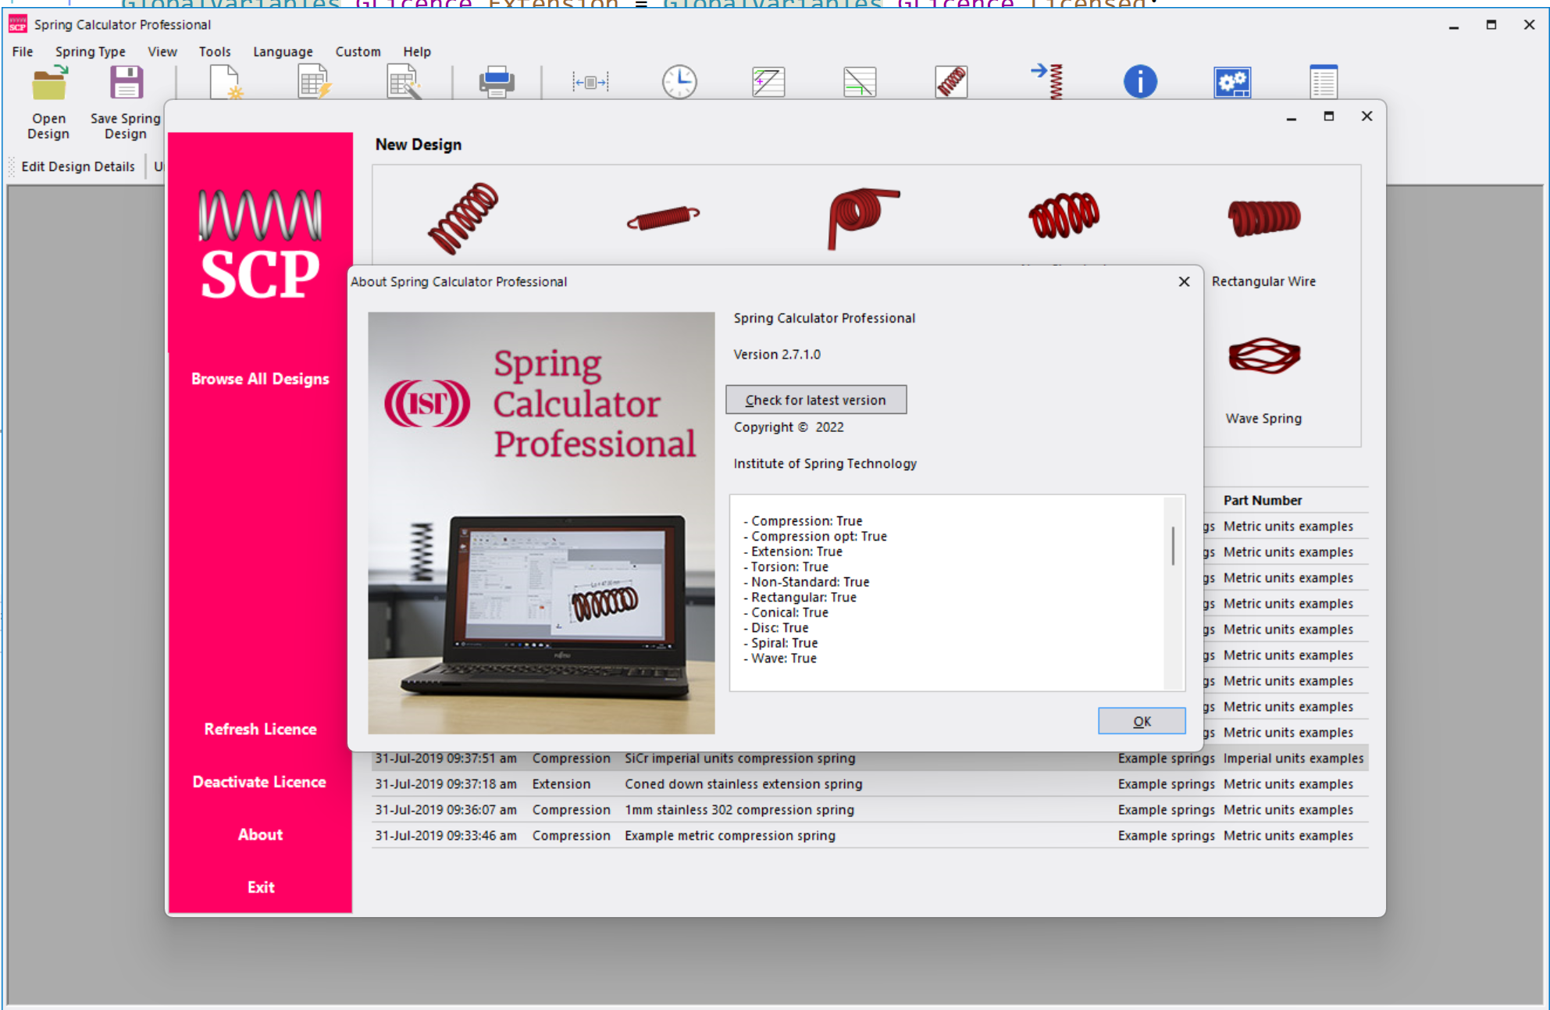Click the black diagonal line chart icon
The image size is (1550, 1010).
(x=768, y=82)
